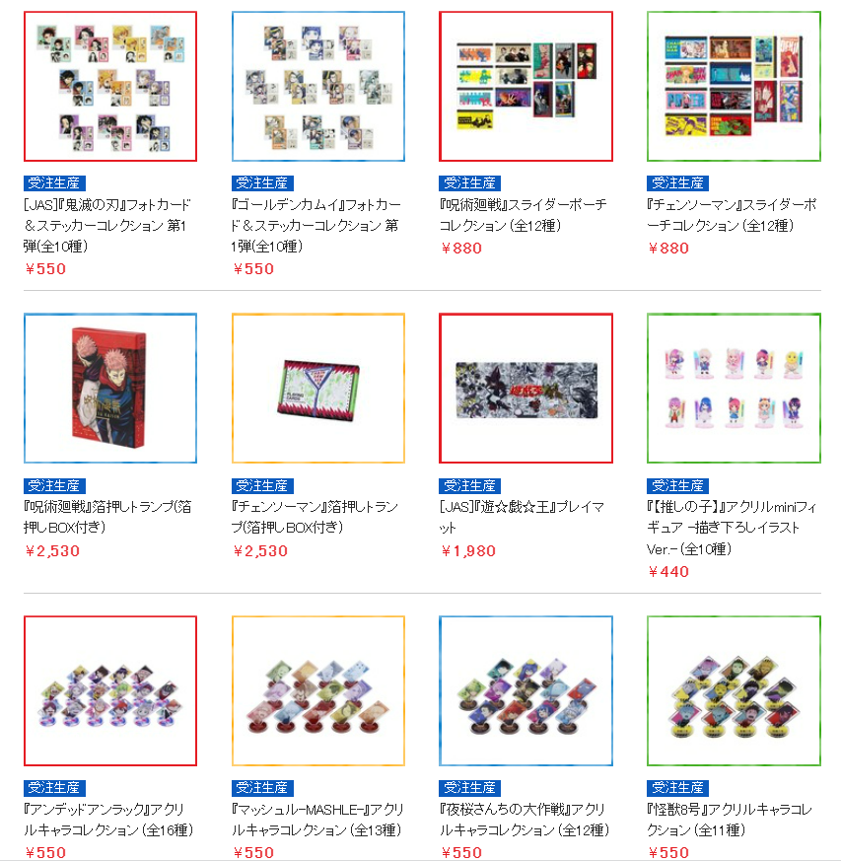Open the [JAS]『遊☆戯☆王』プレイマット title link

pos(522,517)
